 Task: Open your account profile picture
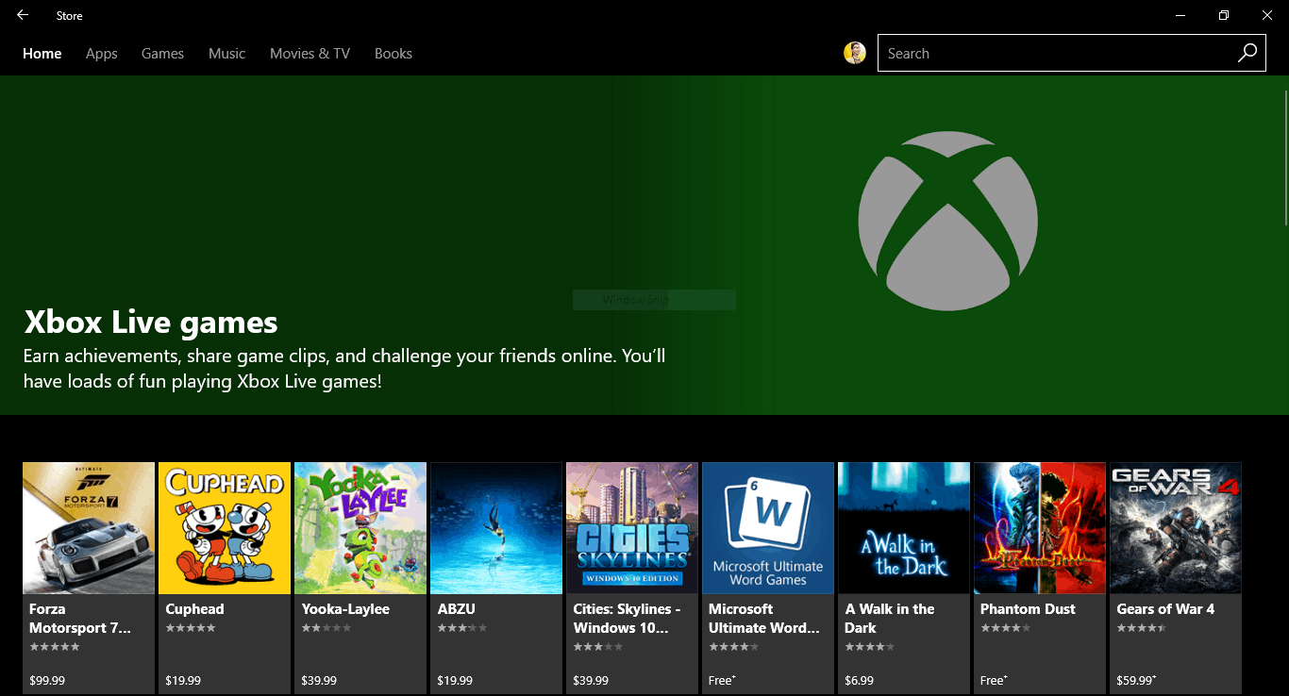[855, 52]
